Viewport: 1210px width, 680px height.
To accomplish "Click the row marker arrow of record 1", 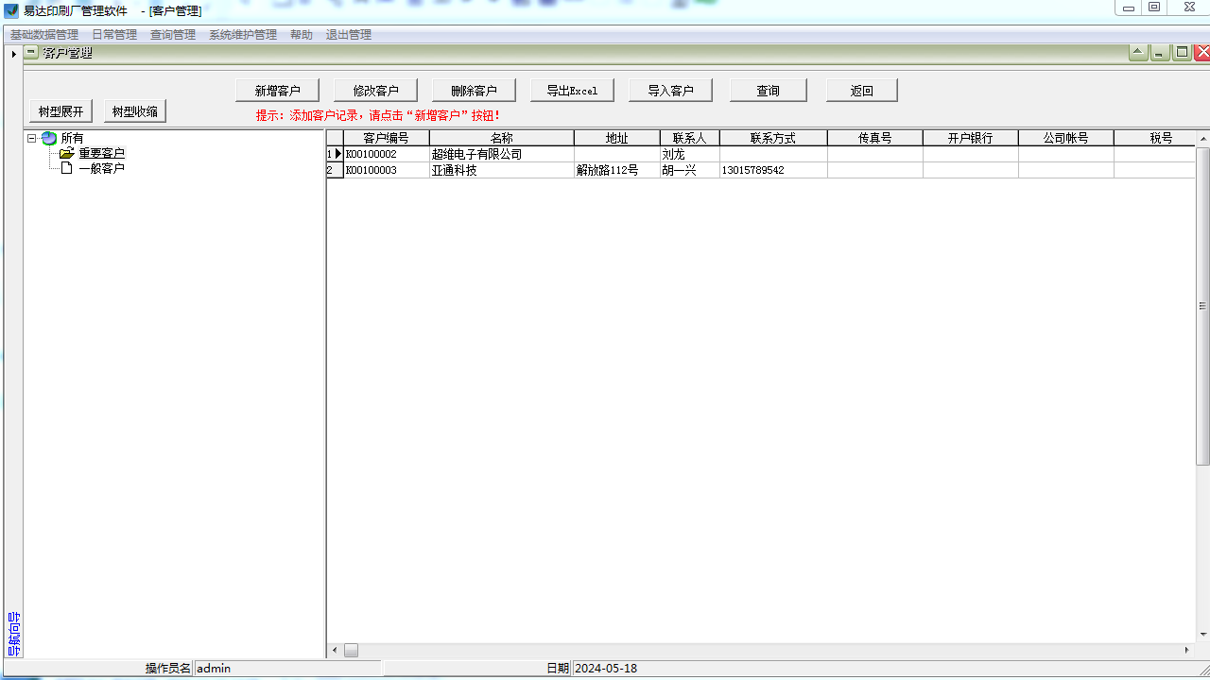I will [x=338, y=154].
